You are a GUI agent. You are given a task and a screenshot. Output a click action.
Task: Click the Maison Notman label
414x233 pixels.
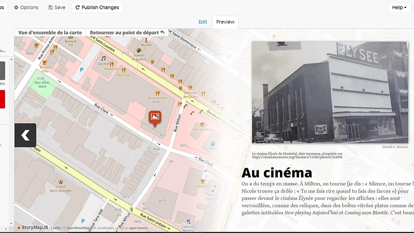pos(213,197)
